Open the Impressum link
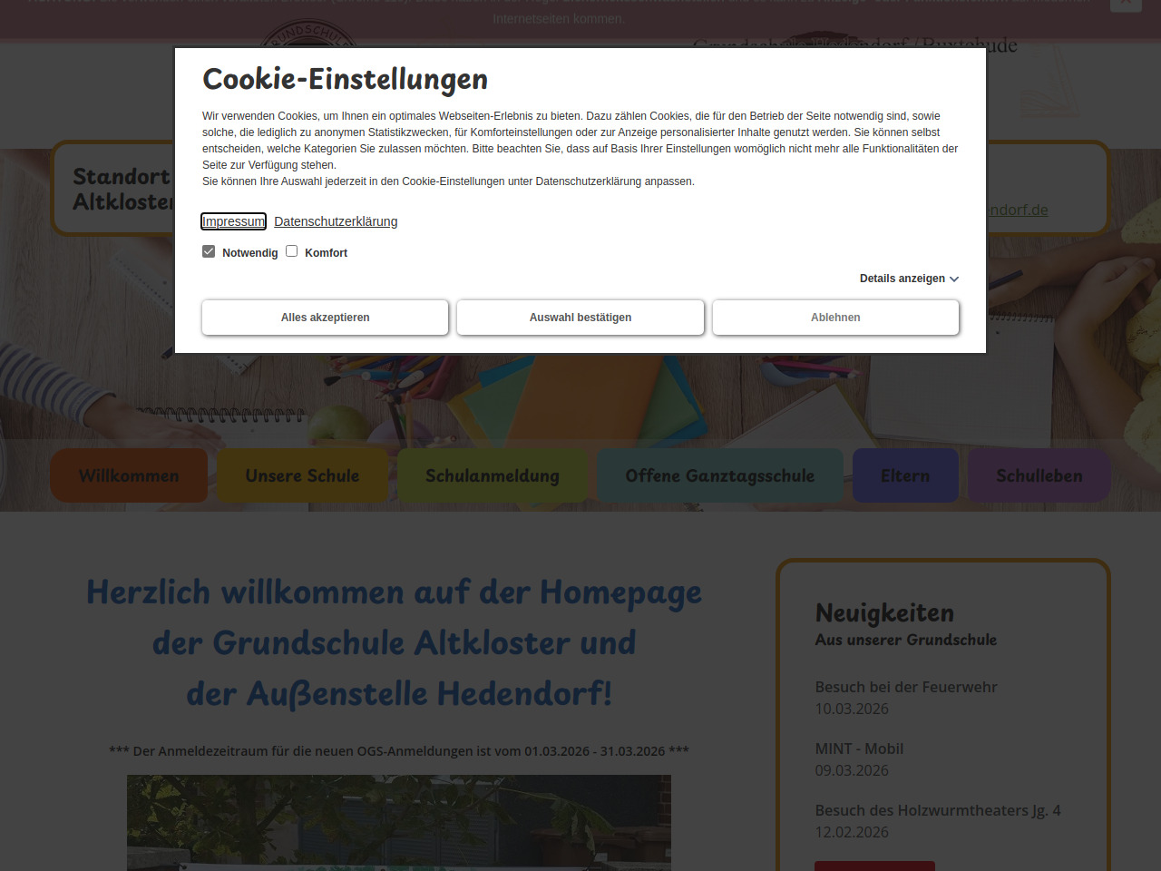1161x871 pixels. tap(233, 221)
